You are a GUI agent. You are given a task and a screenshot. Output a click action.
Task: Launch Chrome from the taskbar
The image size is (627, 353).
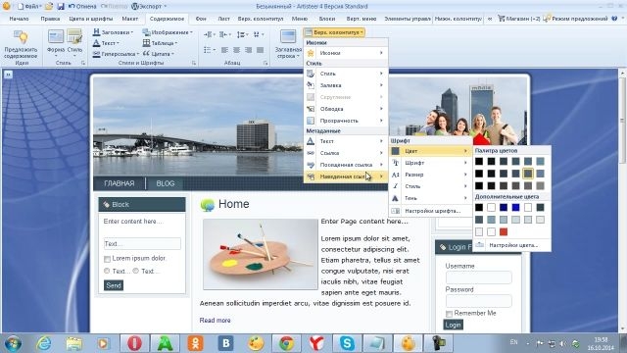286,343
